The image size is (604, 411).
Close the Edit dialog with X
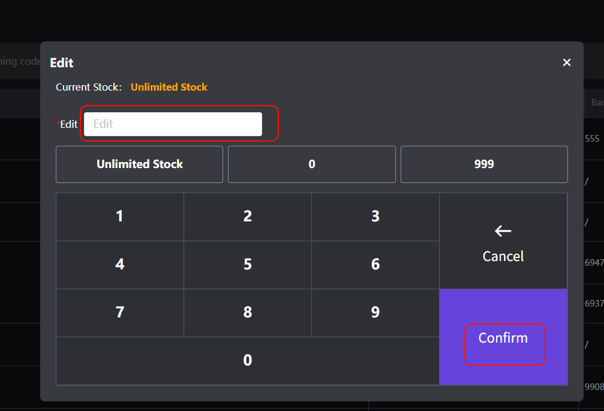pos(566,62)
